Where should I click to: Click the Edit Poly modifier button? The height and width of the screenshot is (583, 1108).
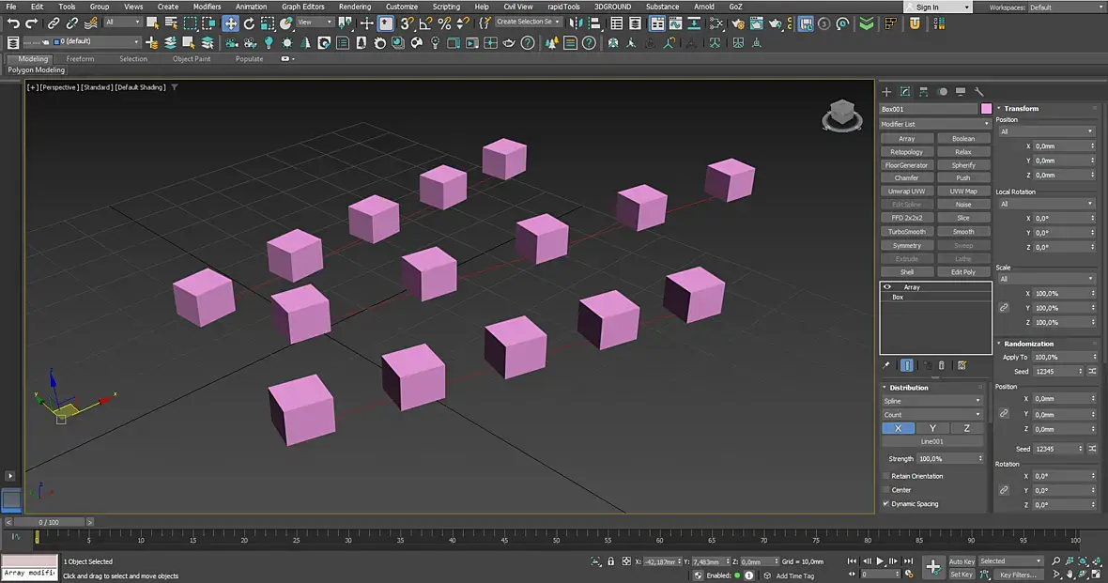pyautogui.click(x=962, y=272)
